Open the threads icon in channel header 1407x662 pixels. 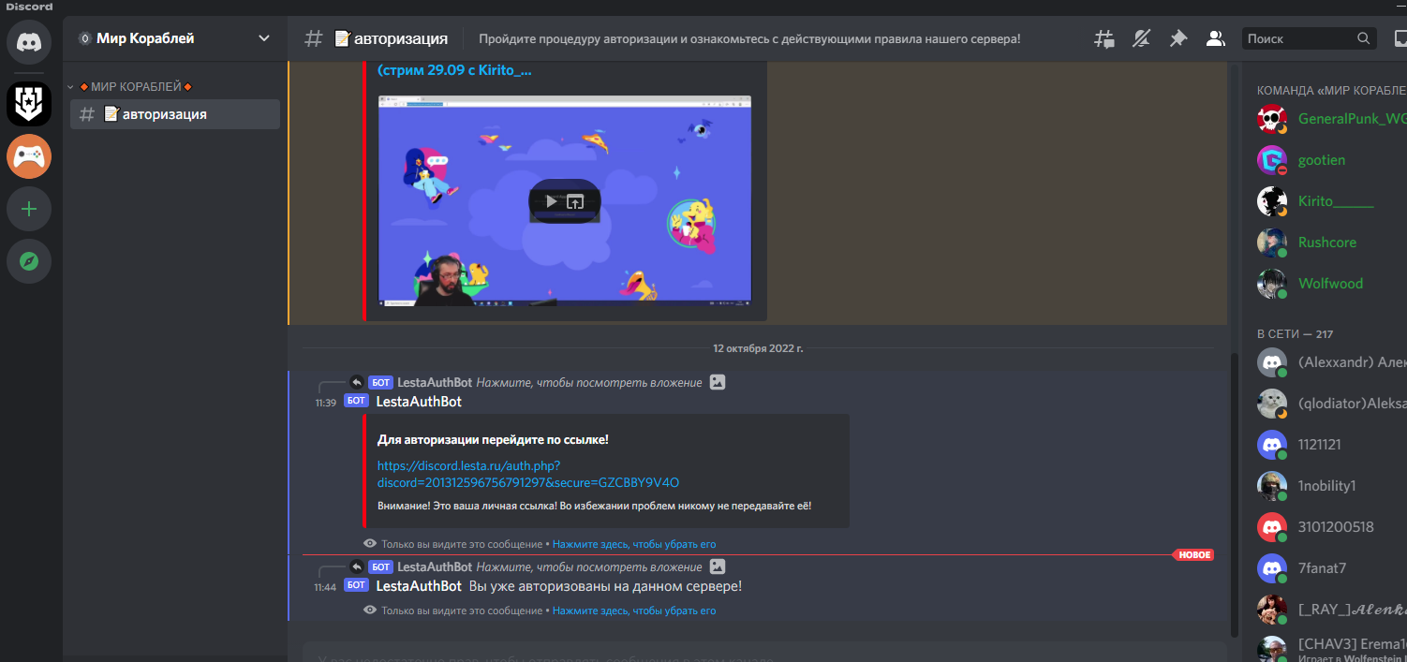click(1104, 38)
